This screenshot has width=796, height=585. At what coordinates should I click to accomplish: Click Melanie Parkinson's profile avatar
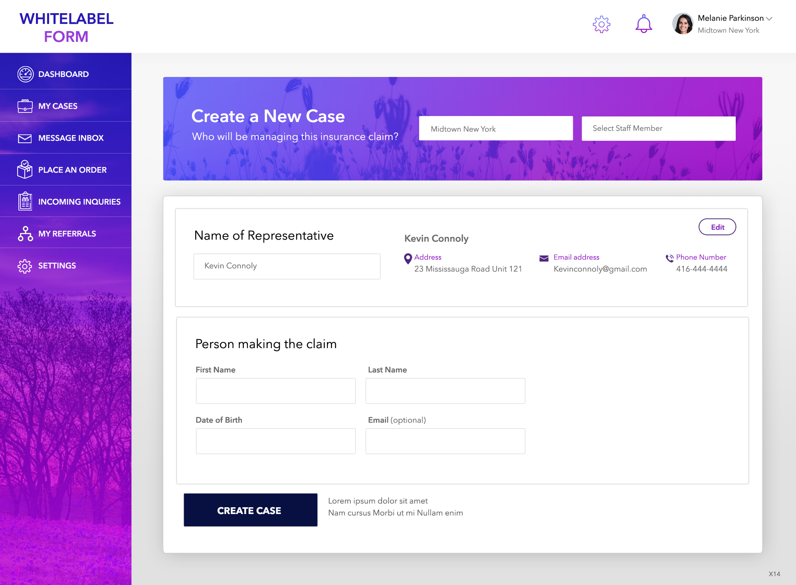click(683, 24)
